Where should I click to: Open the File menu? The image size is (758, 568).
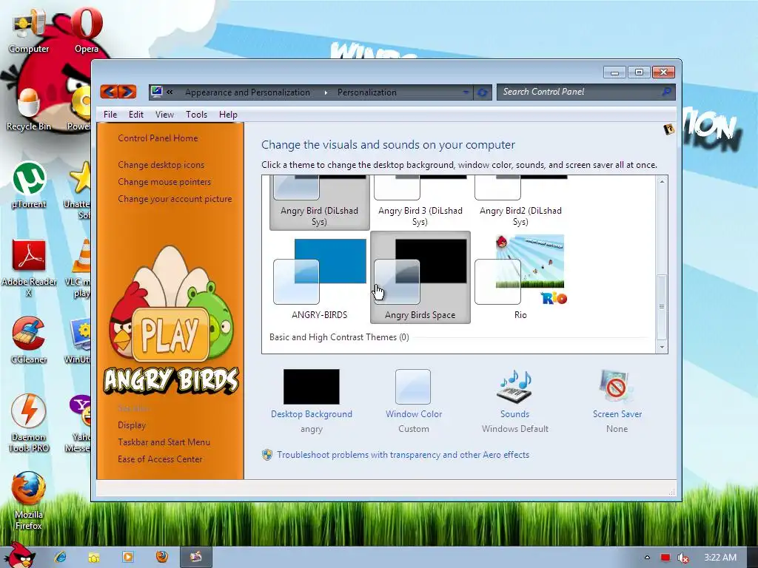tap(110, 115)
